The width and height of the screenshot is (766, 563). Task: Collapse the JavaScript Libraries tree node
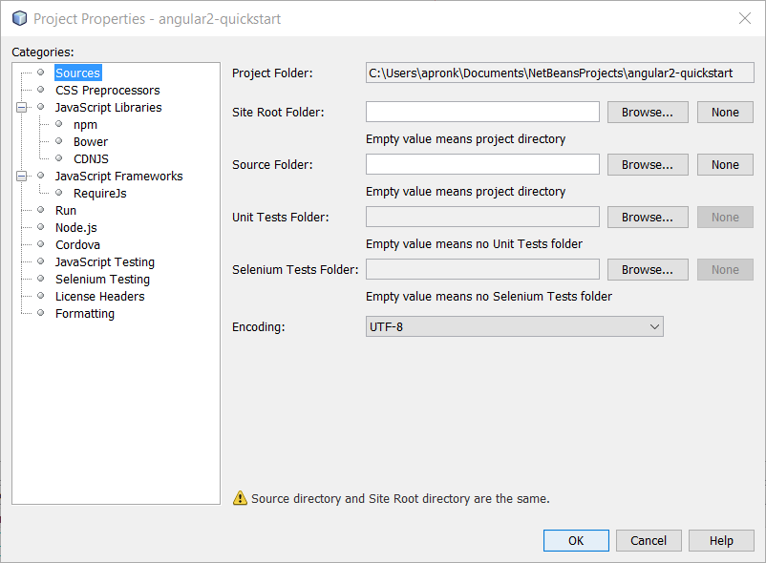point(23,107)
